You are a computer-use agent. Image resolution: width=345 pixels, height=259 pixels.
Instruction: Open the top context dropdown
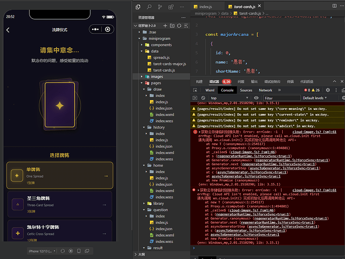point(229,98)
